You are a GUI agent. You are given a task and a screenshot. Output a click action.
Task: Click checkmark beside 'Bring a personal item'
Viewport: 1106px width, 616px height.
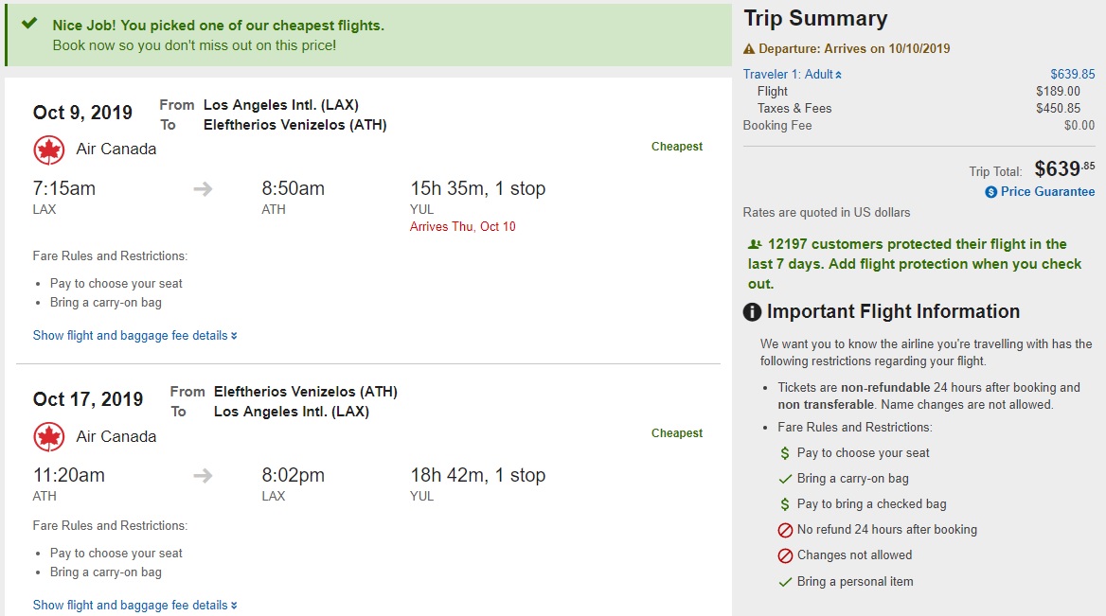pos(784,582)
